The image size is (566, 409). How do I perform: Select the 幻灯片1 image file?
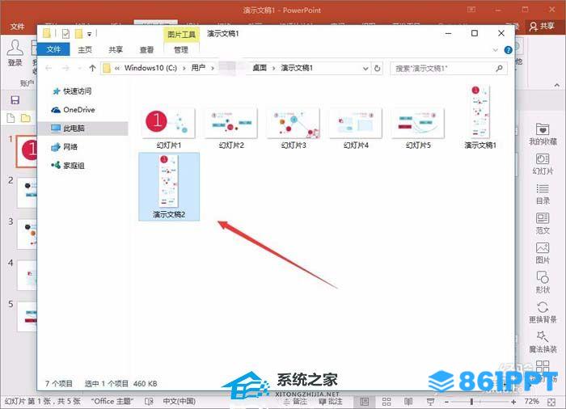coord(168,129)
